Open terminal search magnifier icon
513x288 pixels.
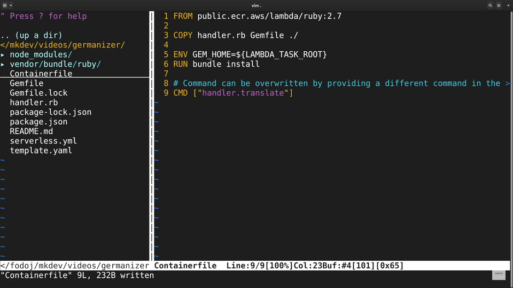(490, 5)
